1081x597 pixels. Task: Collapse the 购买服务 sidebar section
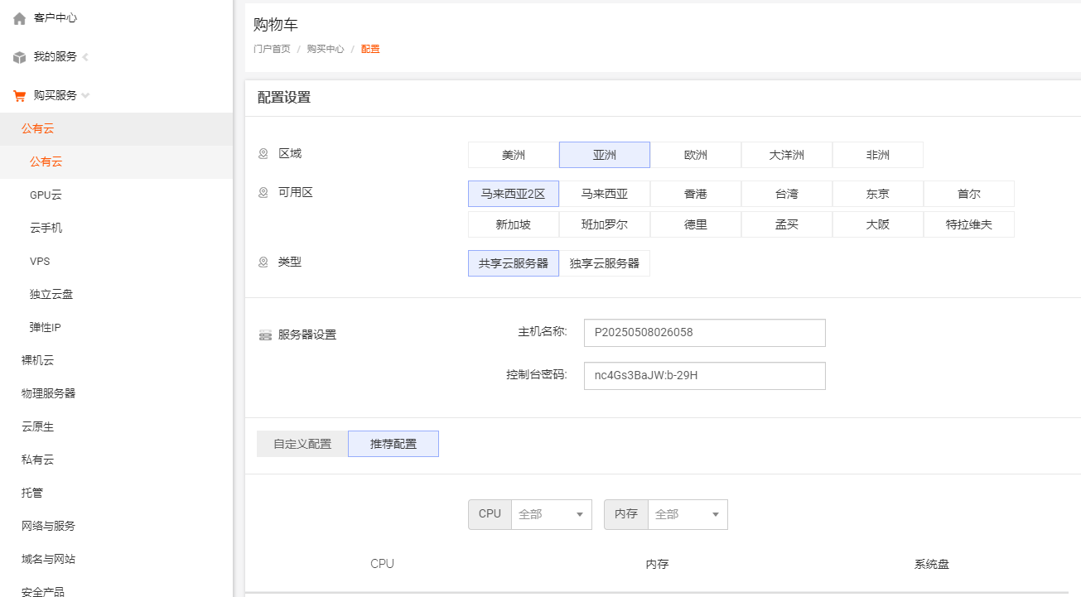click(85, 96)
